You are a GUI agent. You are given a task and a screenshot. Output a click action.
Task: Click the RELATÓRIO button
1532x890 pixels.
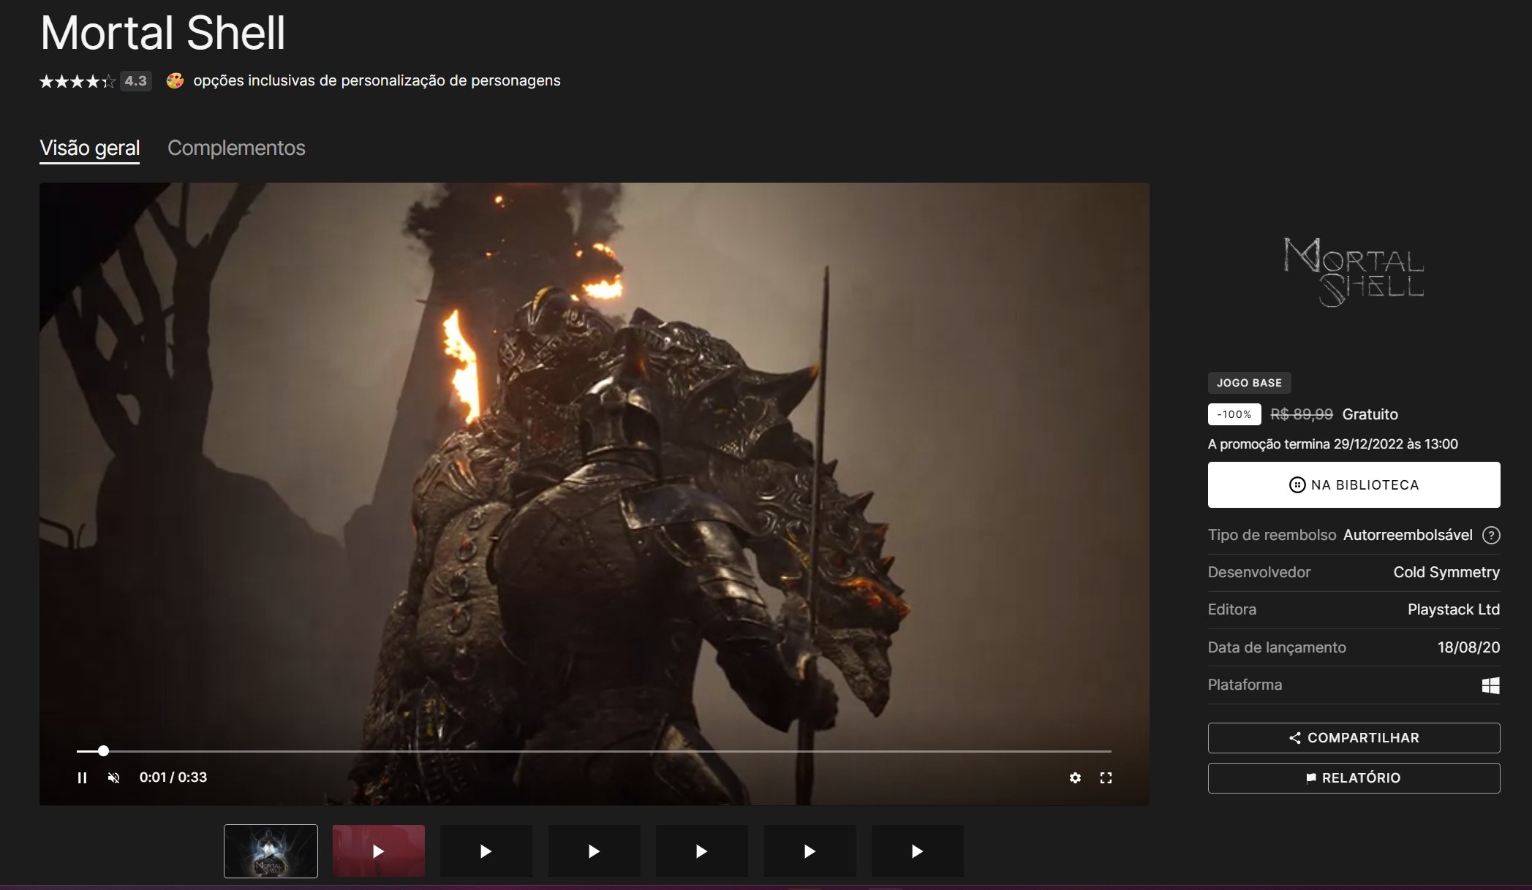1354,778
